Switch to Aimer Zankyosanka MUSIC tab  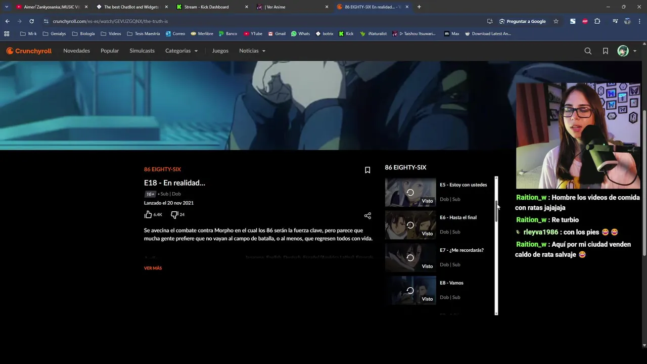pyautogui.click(x=52, y=7)
